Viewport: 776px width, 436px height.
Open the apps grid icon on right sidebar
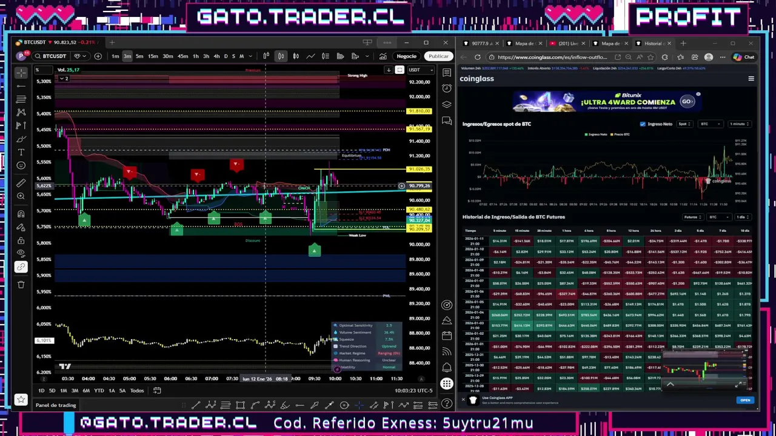(x=447, y=383)
